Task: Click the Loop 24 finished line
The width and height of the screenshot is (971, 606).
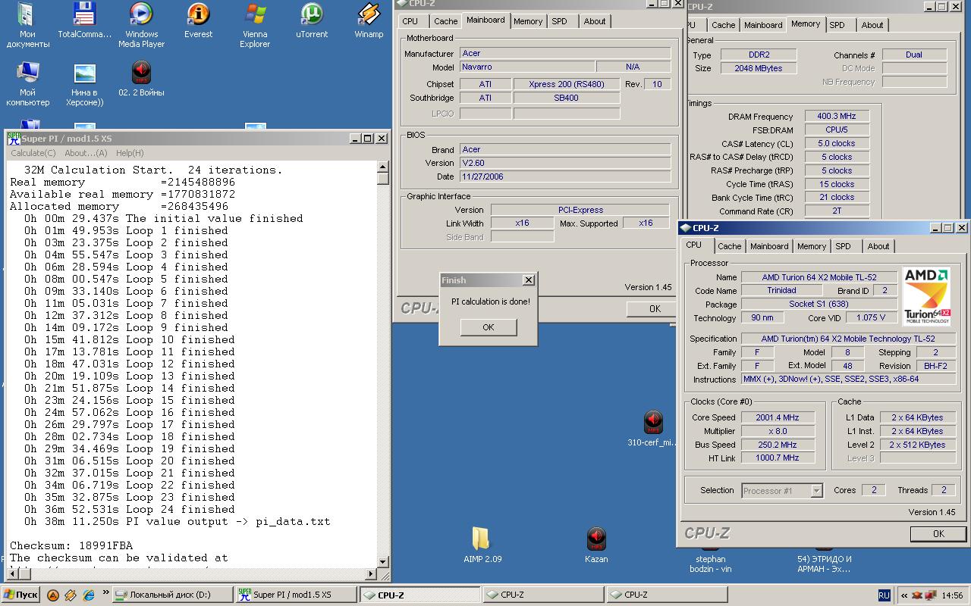Action: [x=129, y=509]
